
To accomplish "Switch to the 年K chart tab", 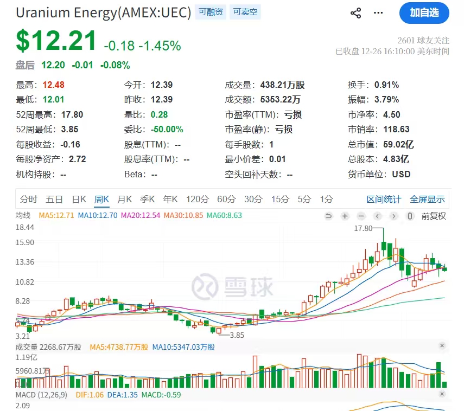I will [170, 200].
